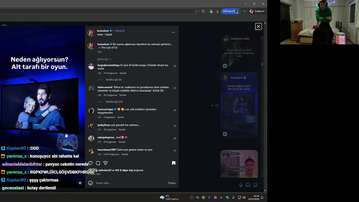Expand the 'Senin için' comment sort dropdown

[104, 59]
